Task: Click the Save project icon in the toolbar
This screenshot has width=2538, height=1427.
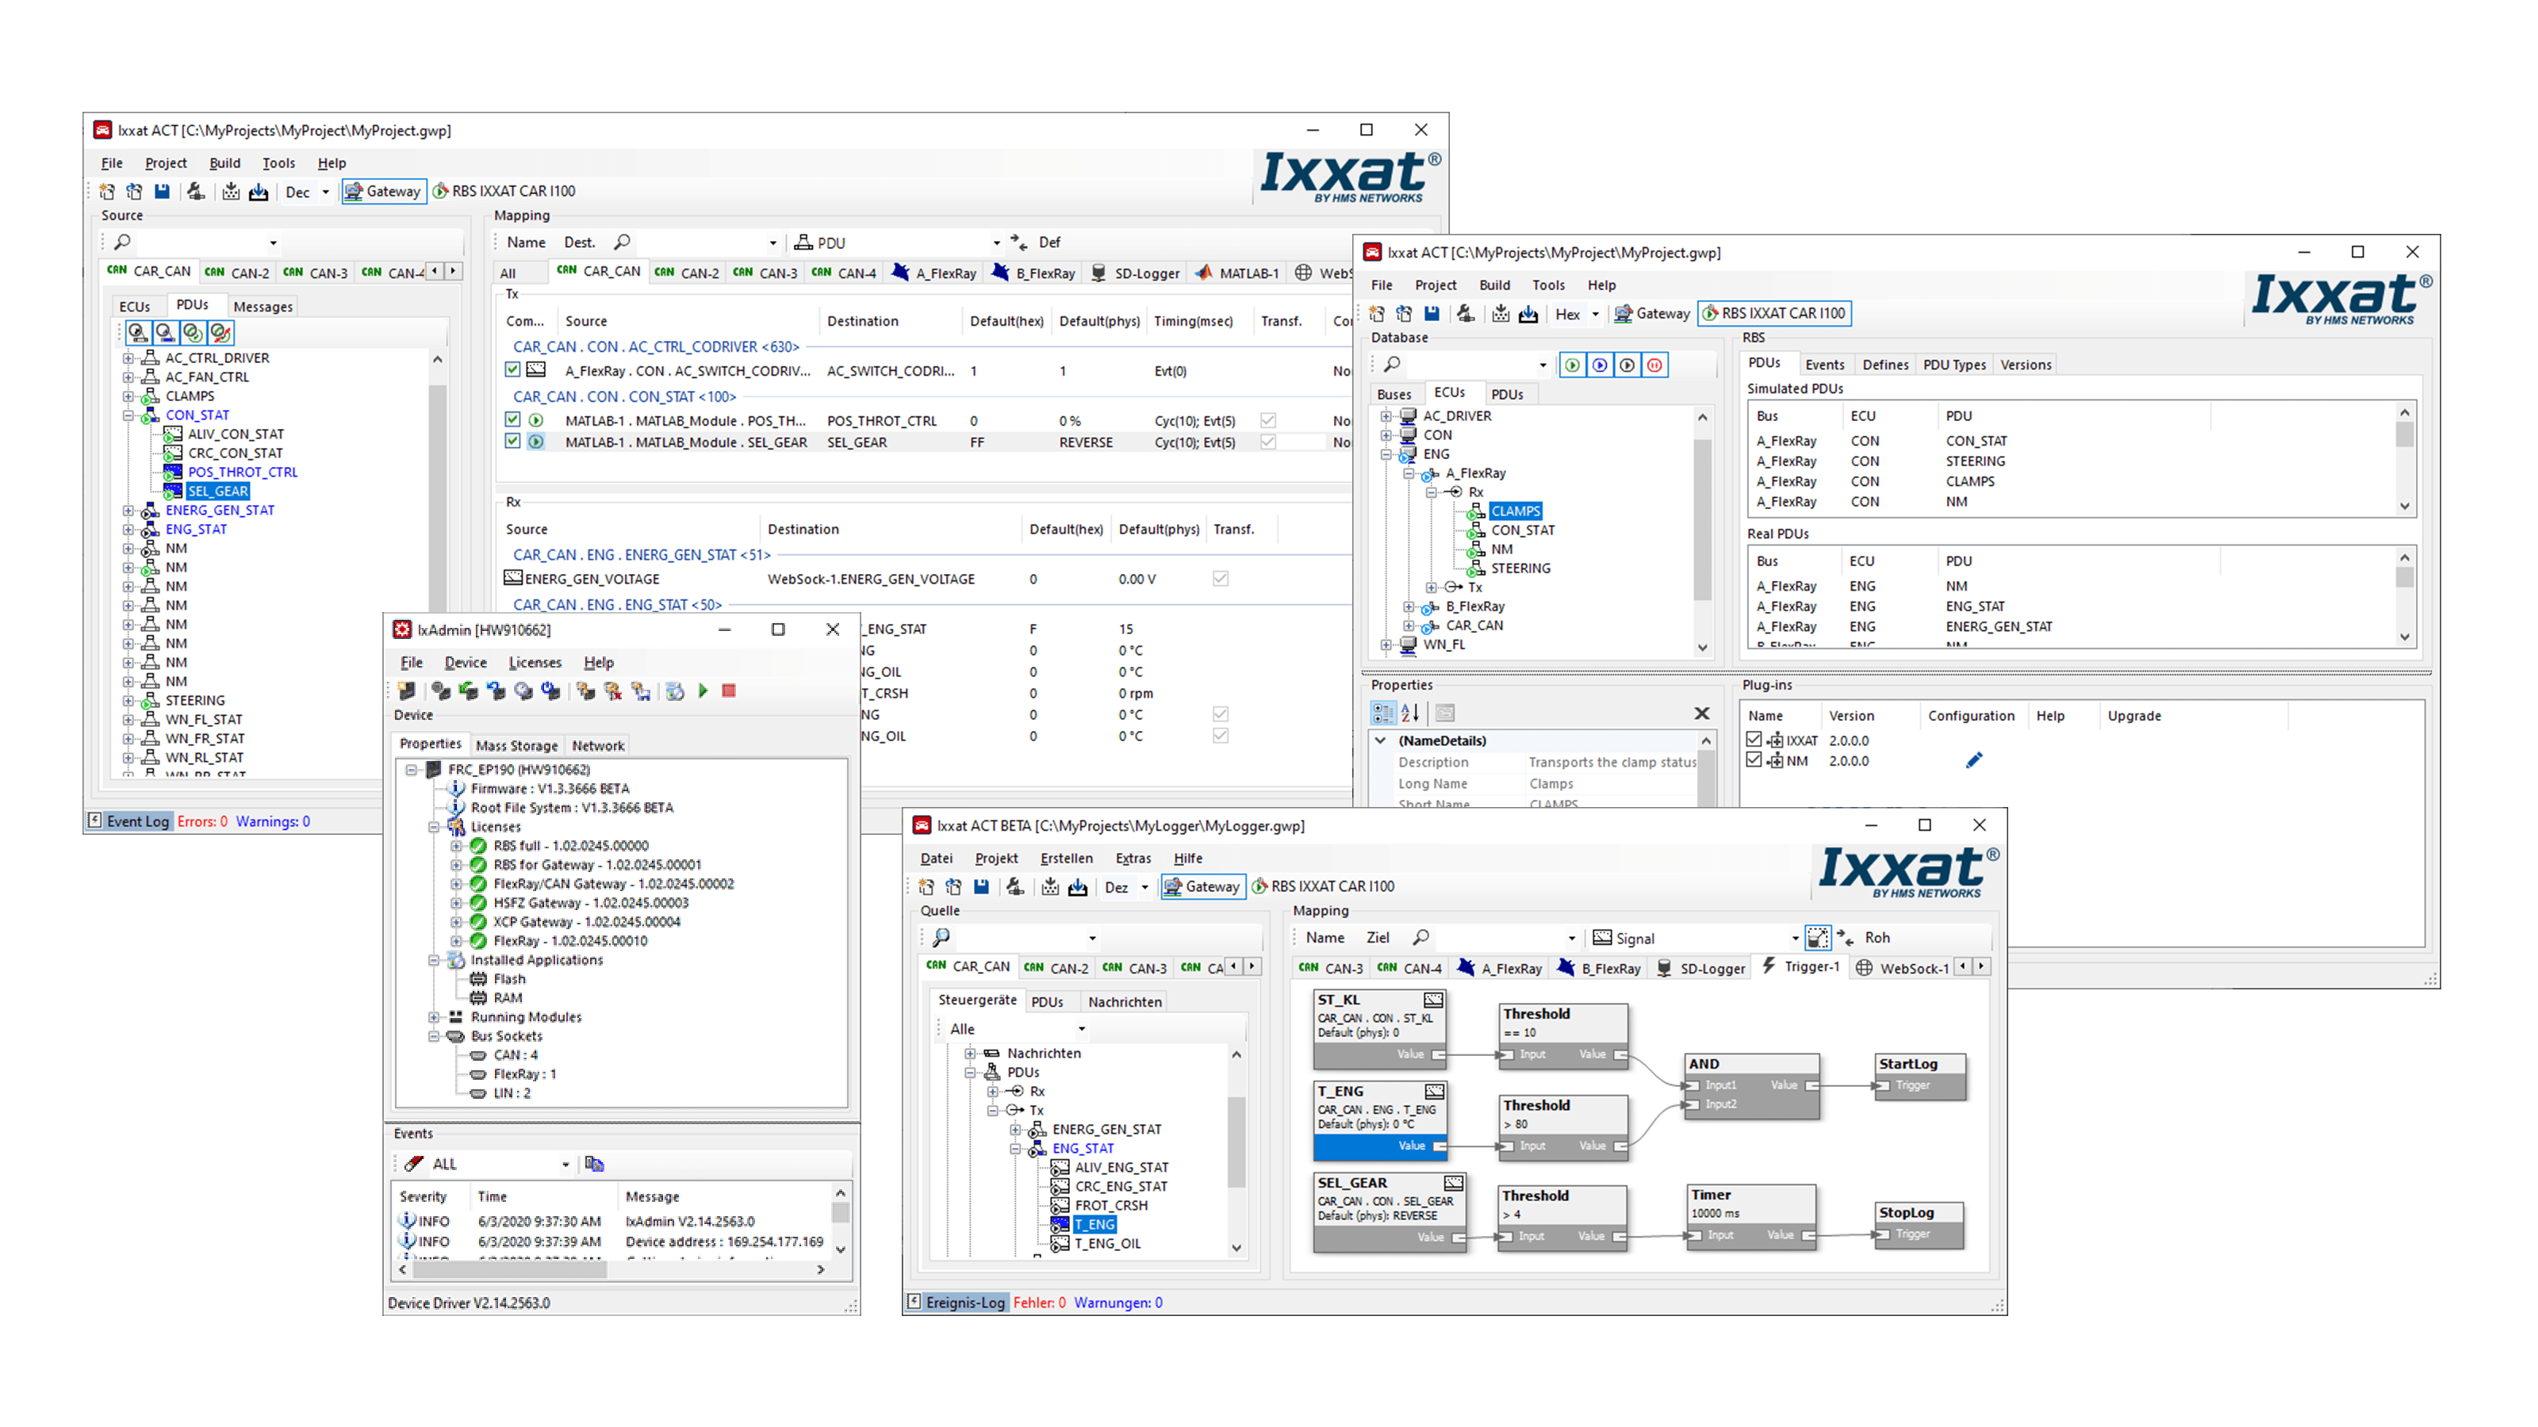Action: (x=163, y=191)
